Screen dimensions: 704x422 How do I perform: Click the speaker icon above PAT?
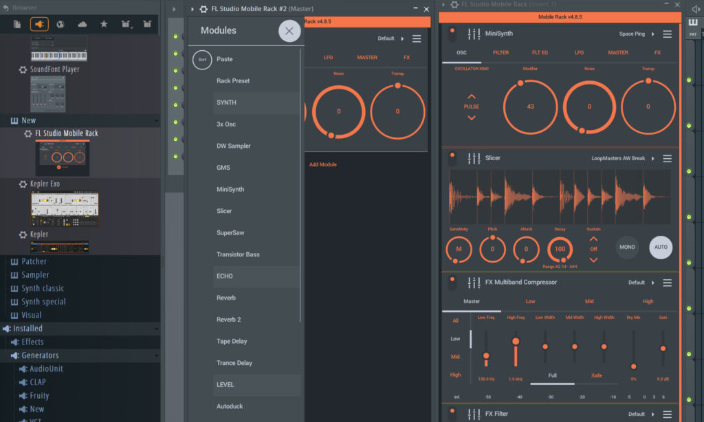(696, 8)
